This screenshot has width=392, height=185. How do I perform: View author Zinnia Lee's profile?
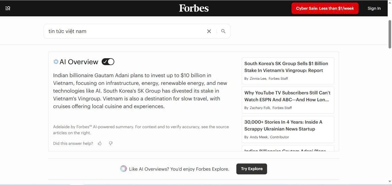(258, 79)
